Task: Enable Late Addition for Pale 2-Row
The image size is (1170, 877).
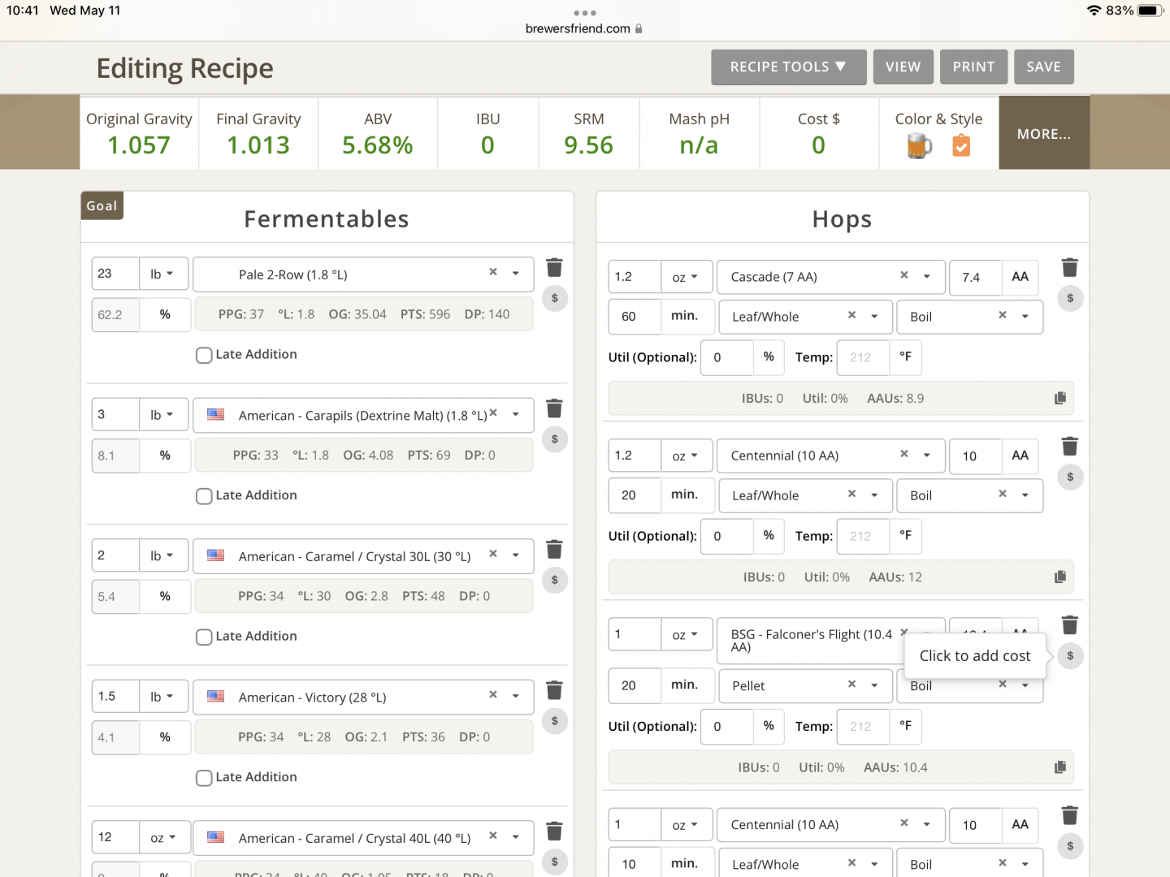Action: pyautogui.click(x=204, y=355)
